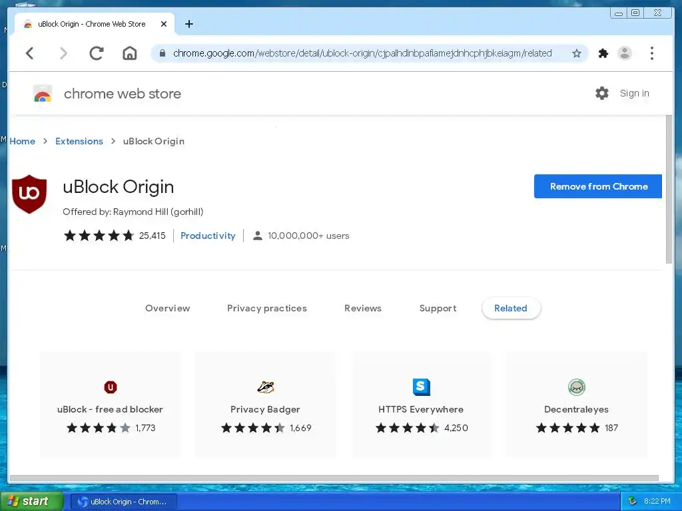The height and width of the screenshot is (511, 682).
Task: Click the 1,669 rating count under Privacy Badger
Action: pyautogui.click(x=300, y=428)
